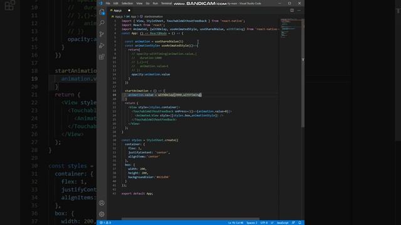Click 'export default App;' line

click(x=137, y=193)
